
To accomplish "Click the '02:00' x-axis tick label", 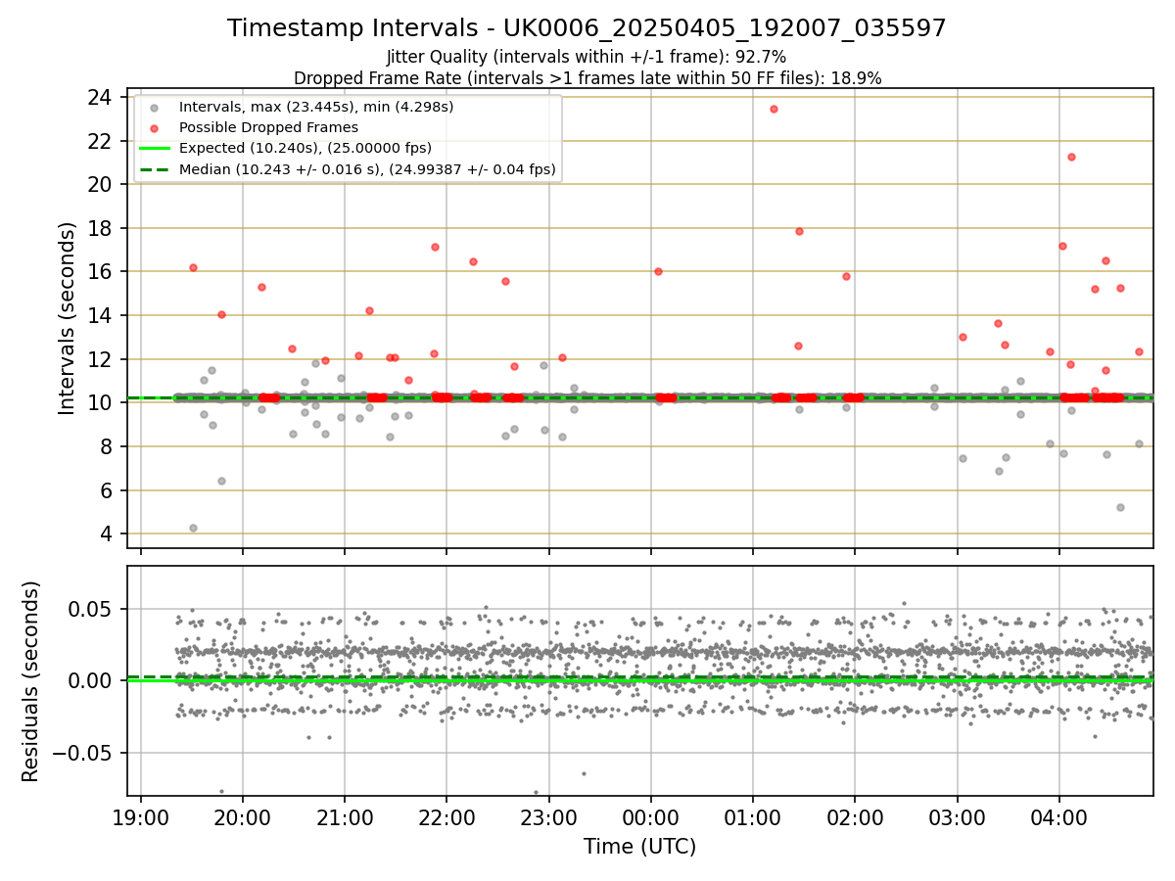I will [x=855, y=816].
